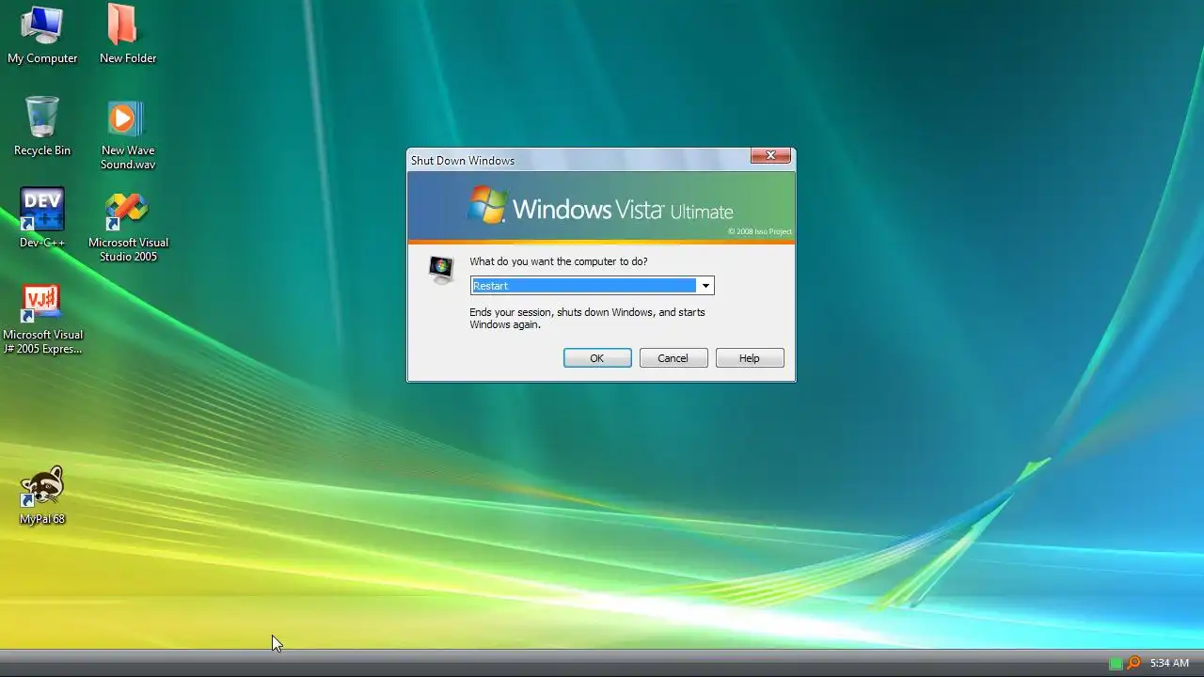The width and height of the screenshot is (1204, 677).
Task: Select the New Folder desktop icon
Action: 128,36
